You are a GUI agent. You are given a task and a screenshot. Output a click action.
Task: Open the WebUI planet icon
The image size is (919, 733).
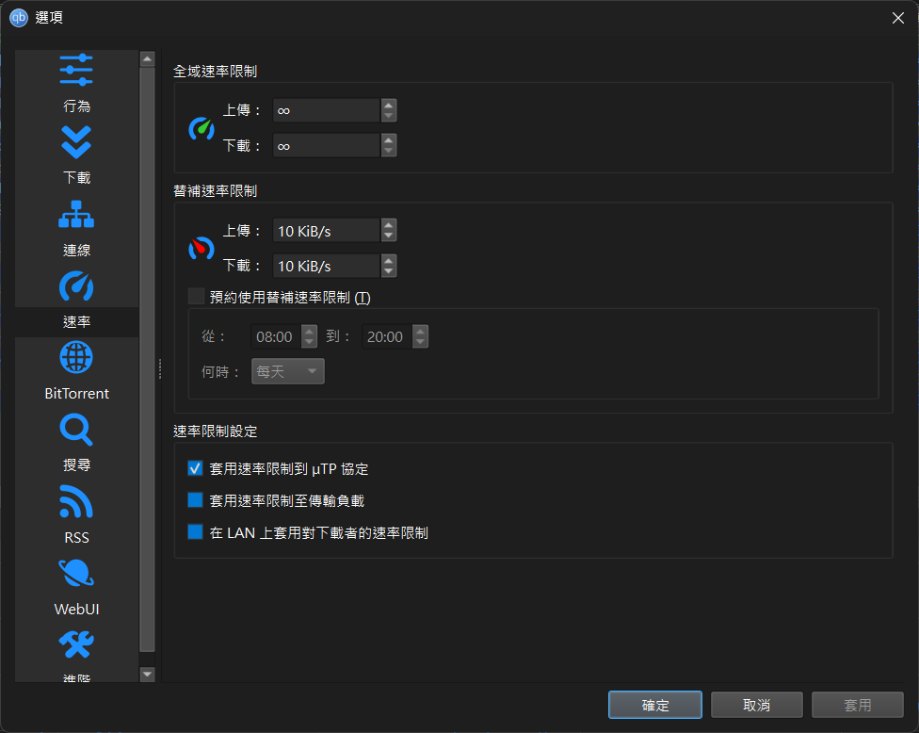click(x=76, y=573)
